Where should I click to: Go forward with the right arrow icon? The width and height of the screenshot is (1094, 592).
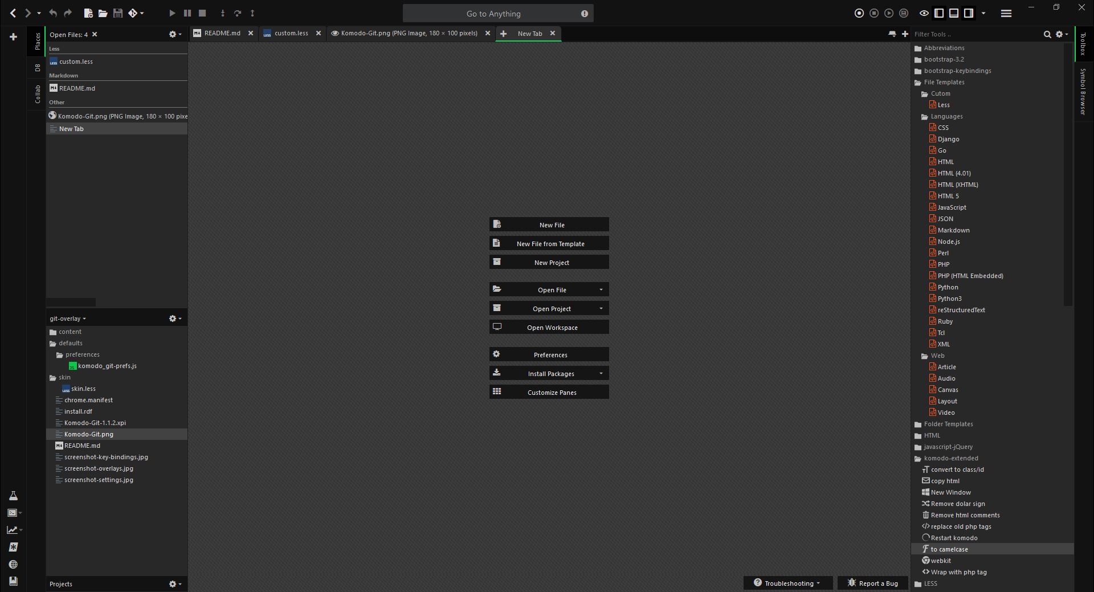(x=27, y=13)
